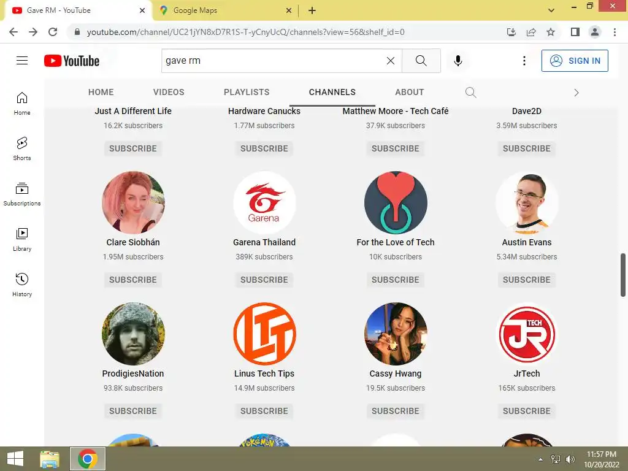
Task: Close the Gave RM - YouTube tab
Action: click(x=142, y=10)
